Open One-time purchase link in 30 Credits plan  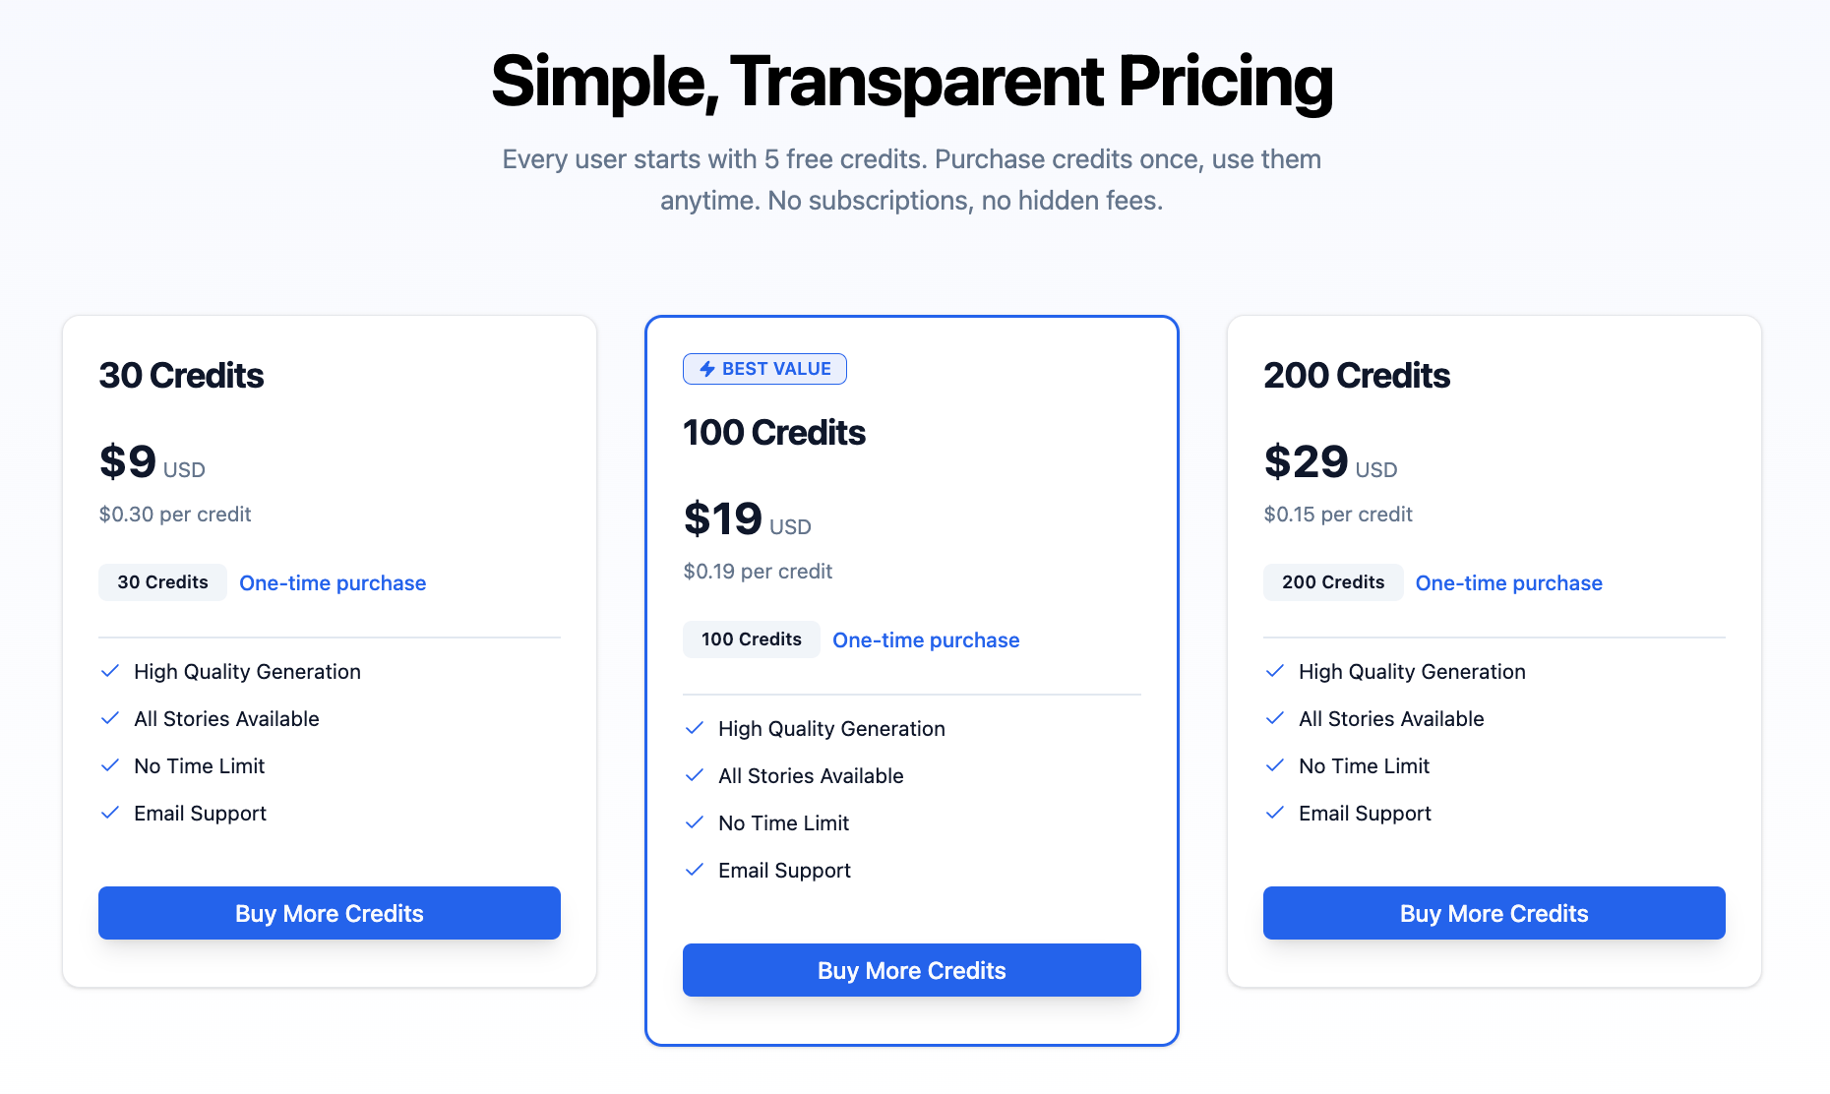pos(333,582)
